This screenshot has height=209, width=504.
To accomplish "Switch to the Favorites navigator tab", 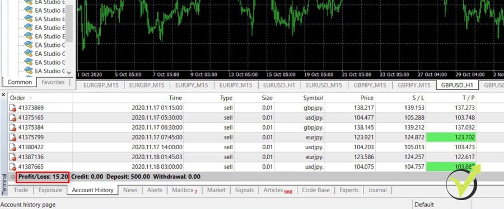I will coord(53,82).
